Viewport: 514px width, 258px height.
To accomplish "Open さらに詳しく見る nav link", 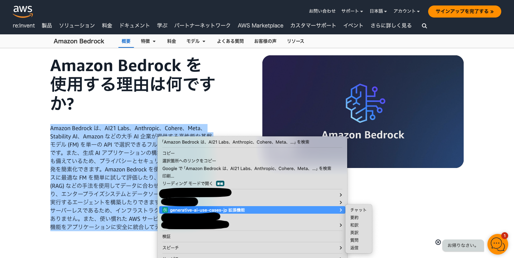I will coord(391,26).
